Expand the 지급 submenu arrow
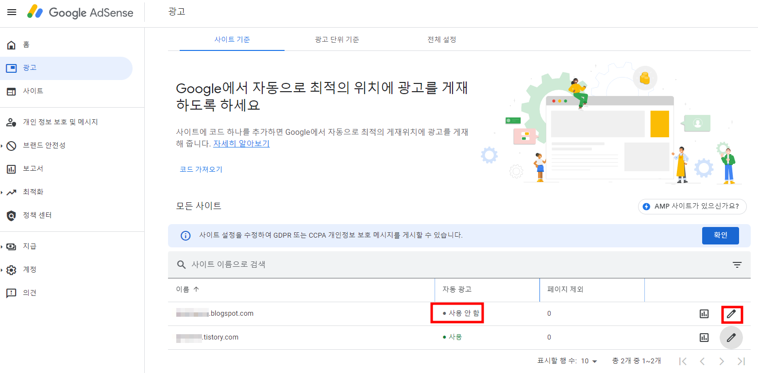The width and height of the screenshot is (758, 373). point(2,246)
